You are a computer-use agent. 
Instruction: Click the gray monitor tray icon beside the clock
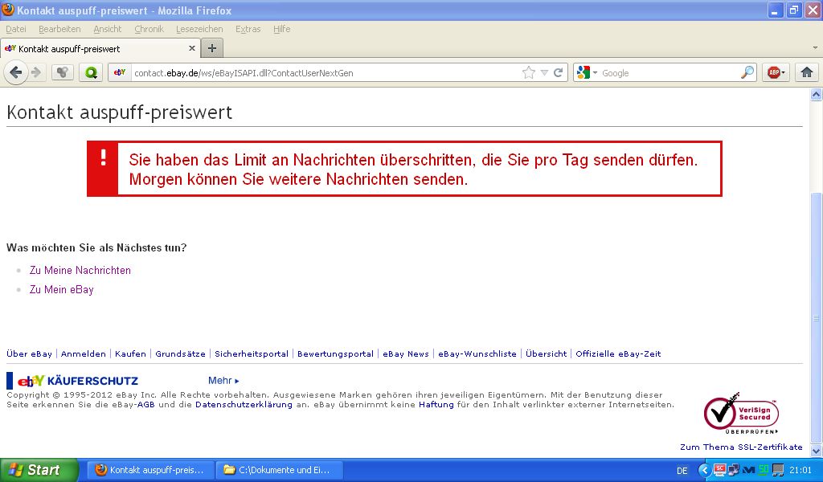point(778,469)
